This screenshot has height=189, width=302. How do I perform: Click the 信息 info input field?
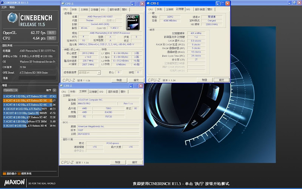coord(37,78)
